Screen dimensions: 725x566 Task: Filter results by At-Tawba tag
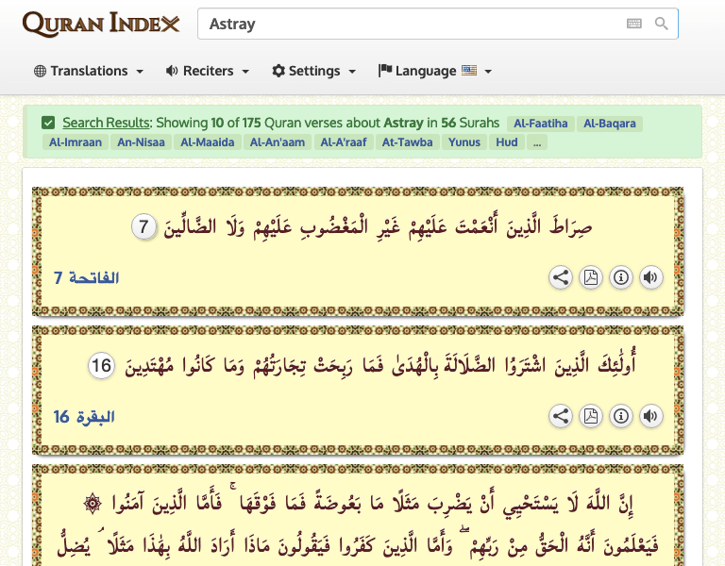[x=408, y=142]
